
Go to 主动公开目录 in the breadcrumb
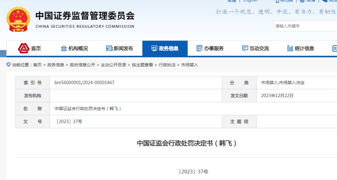pyautogui.click(x=114, y=65)
